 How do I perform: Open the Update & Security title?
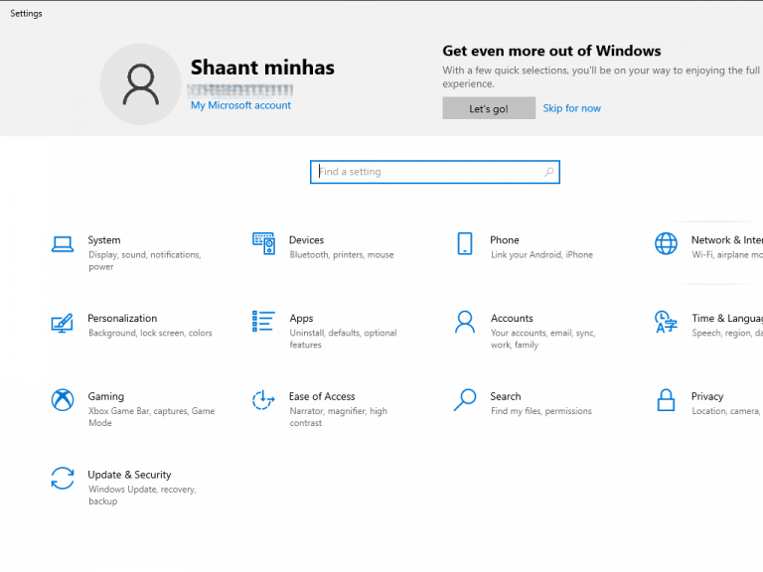pyautogui.click(x=129, y=475)
